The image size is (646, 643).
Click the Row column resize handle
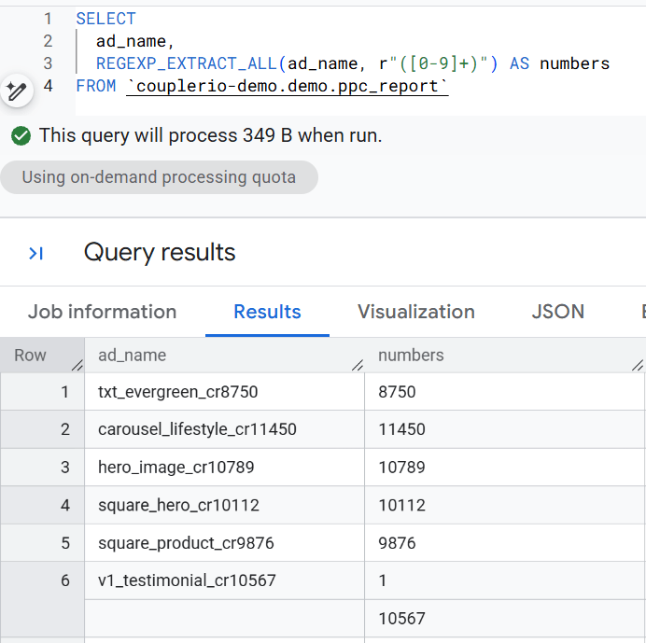coord(77,365)
